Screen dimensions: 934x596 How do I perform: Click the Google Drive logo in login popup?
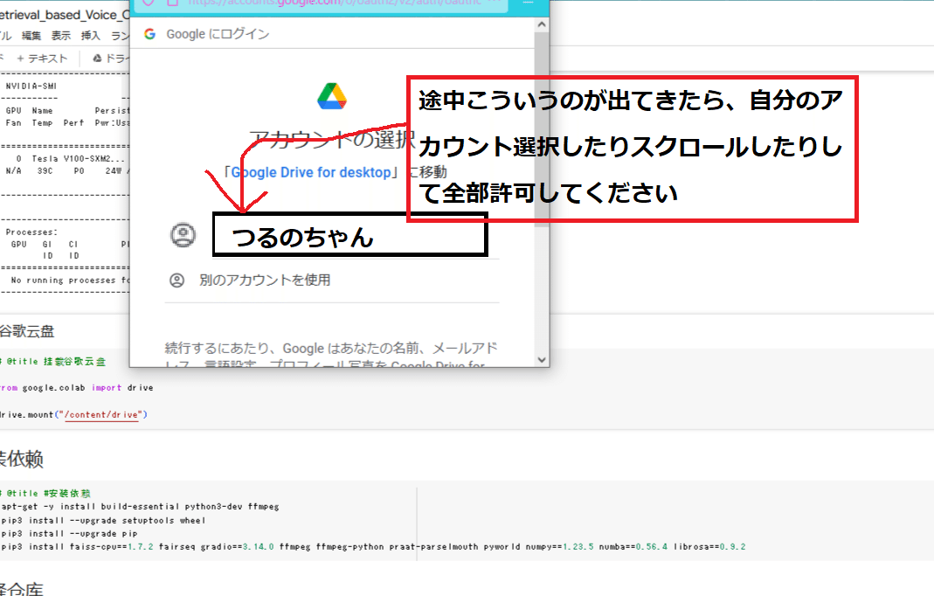tap(332, 96)
